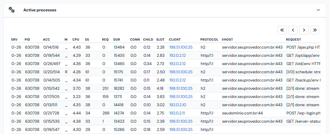Click the REQUEST column header
Screen dimensions: 330x134
(x=293, y=40)
